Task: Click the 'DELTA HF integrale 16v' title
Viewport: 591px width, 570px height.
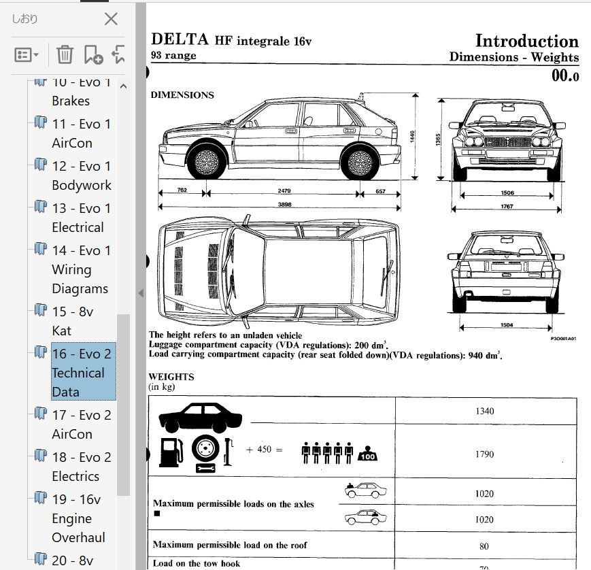Action: [x=231, y=39]
